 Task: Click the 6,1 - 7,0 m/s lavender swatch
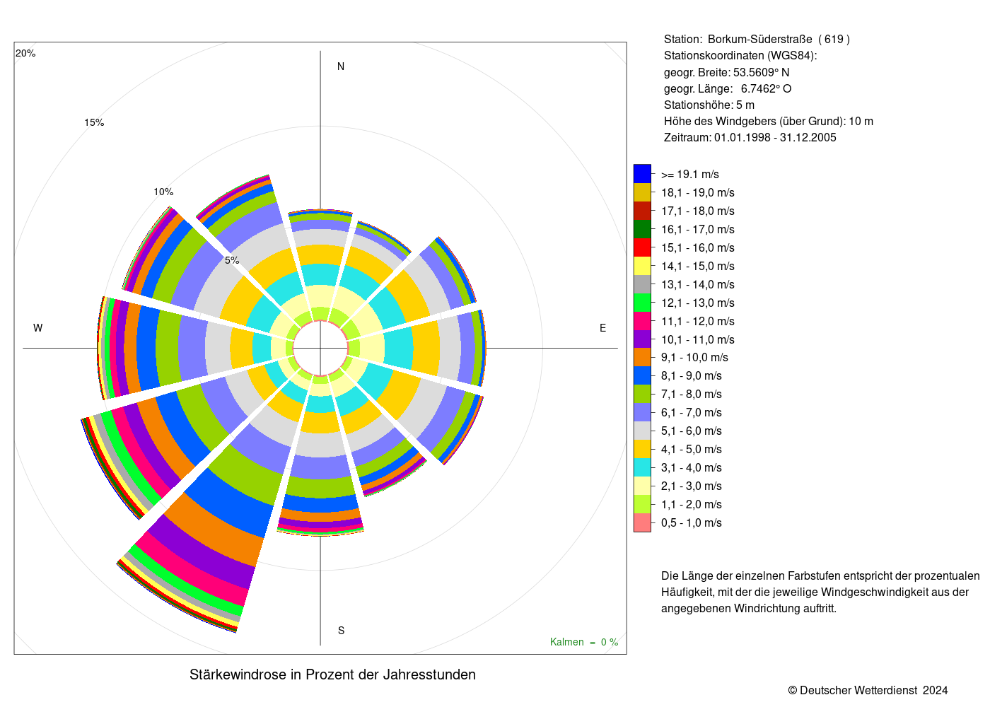coord(642,412)
